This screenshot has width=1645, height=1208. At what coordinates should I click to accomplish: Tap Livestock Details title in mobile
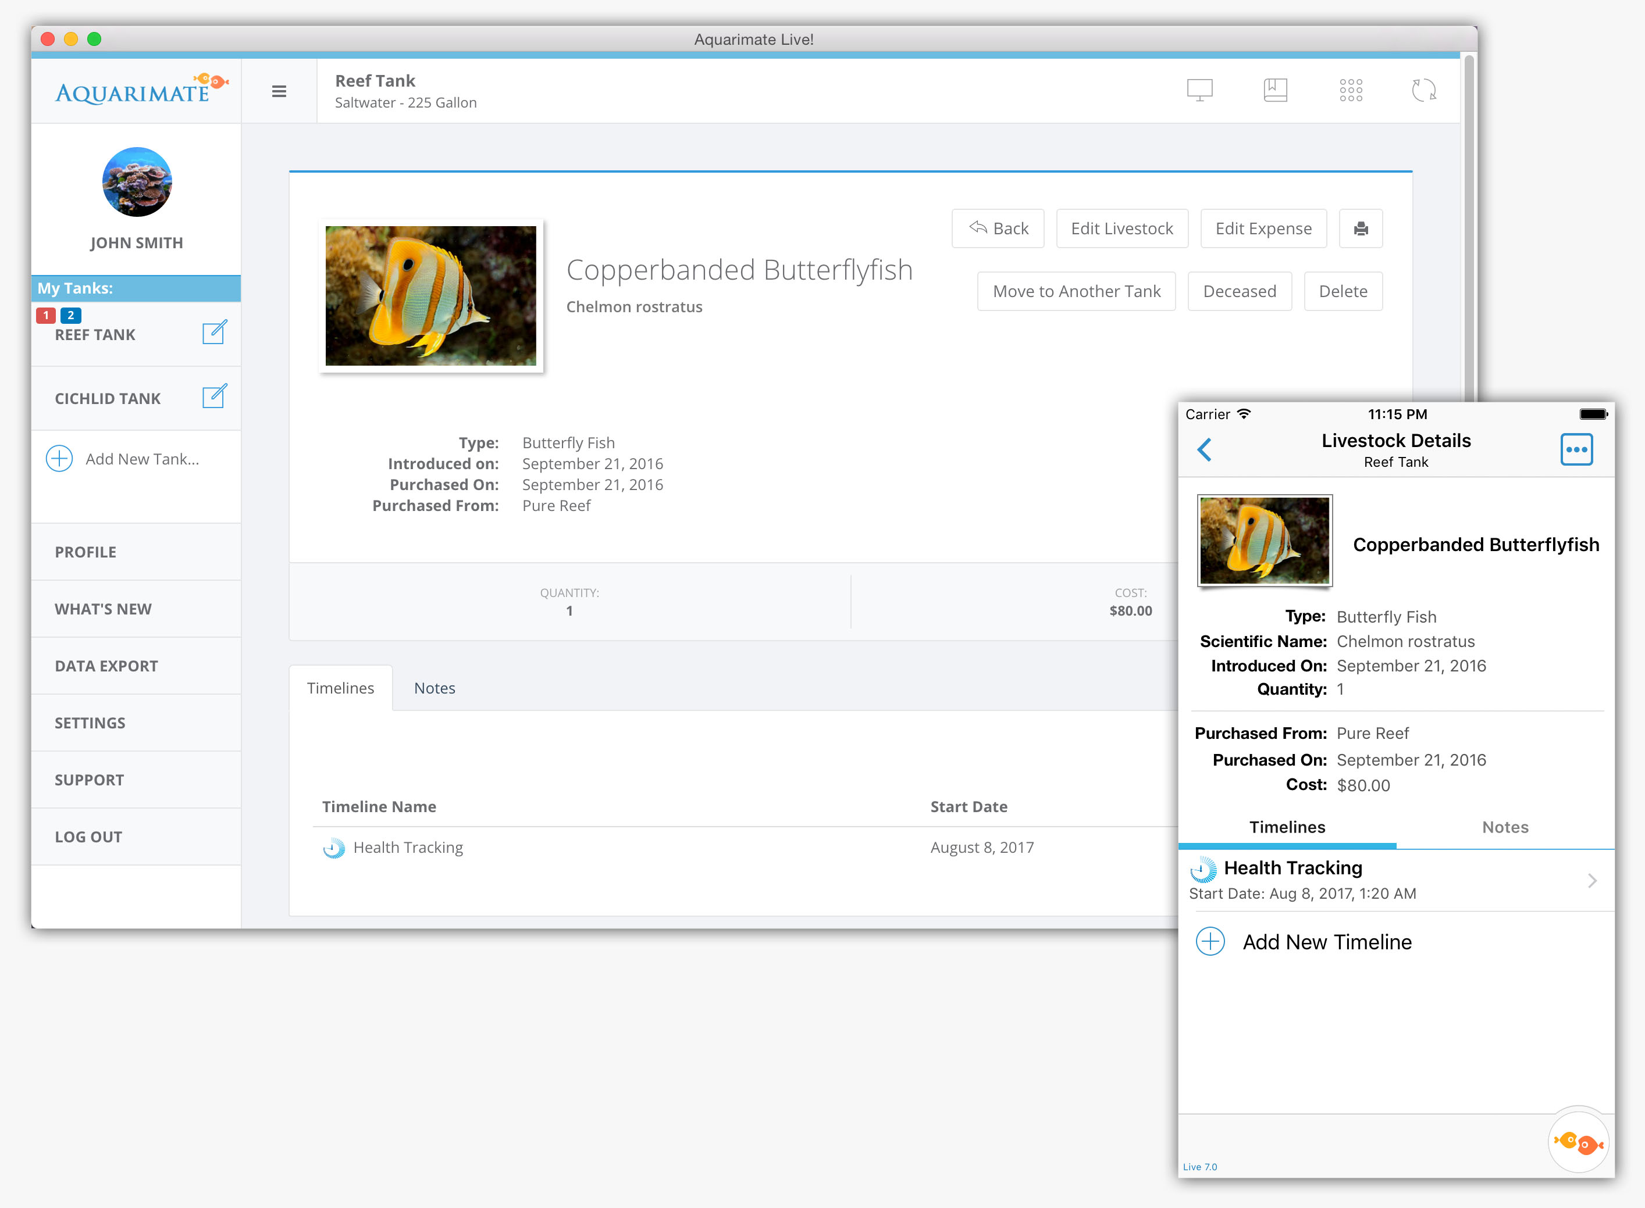[x=1395, y=440]
